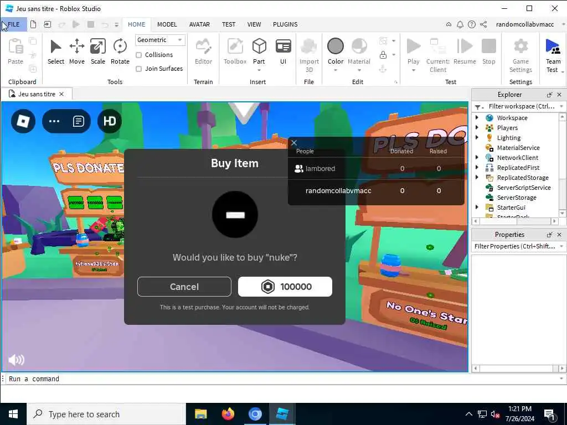Switch to the PLUGINS tab
Viewport: 567px width, 425px height.
(x=285, y=24)
